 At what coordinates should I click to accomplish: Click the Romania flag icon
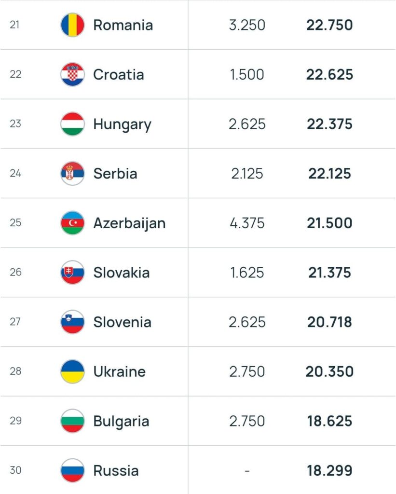(x=72, y=25)
